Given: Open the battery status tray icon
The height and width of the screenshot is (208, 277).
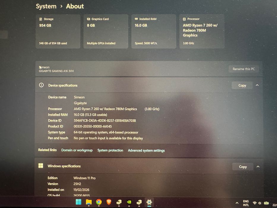Looking at the screenshot, I should click(x=266, y=203).
